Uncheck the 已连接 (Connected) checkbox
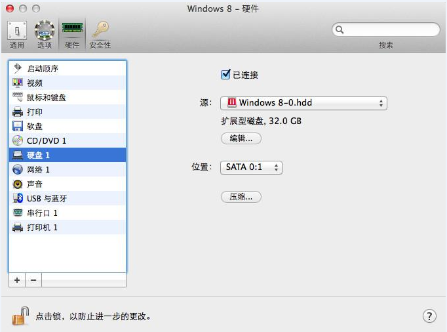This screenshot has width=447, height=332. point(226,75)
